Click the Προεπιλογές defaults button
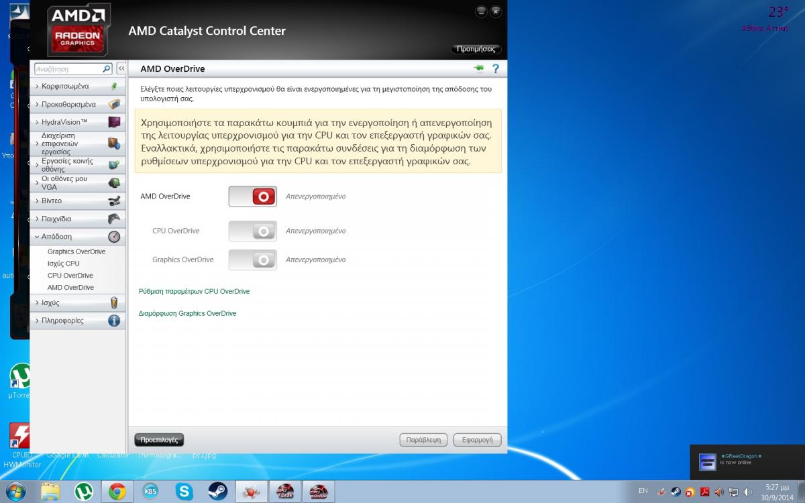 [159, 440]
